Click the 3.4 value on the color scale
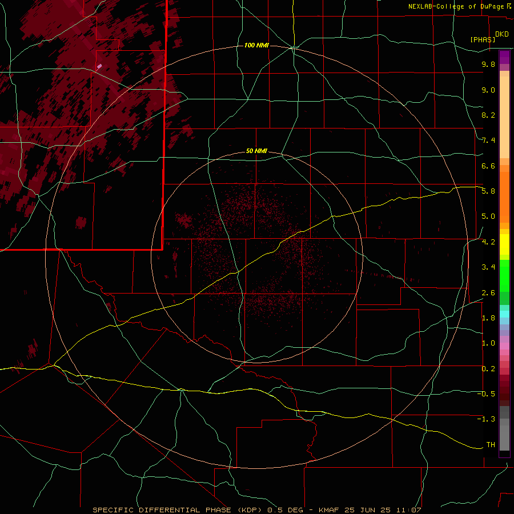Image resolution: width=514 pixels, height=514 pixels. (x=488, y=267)
